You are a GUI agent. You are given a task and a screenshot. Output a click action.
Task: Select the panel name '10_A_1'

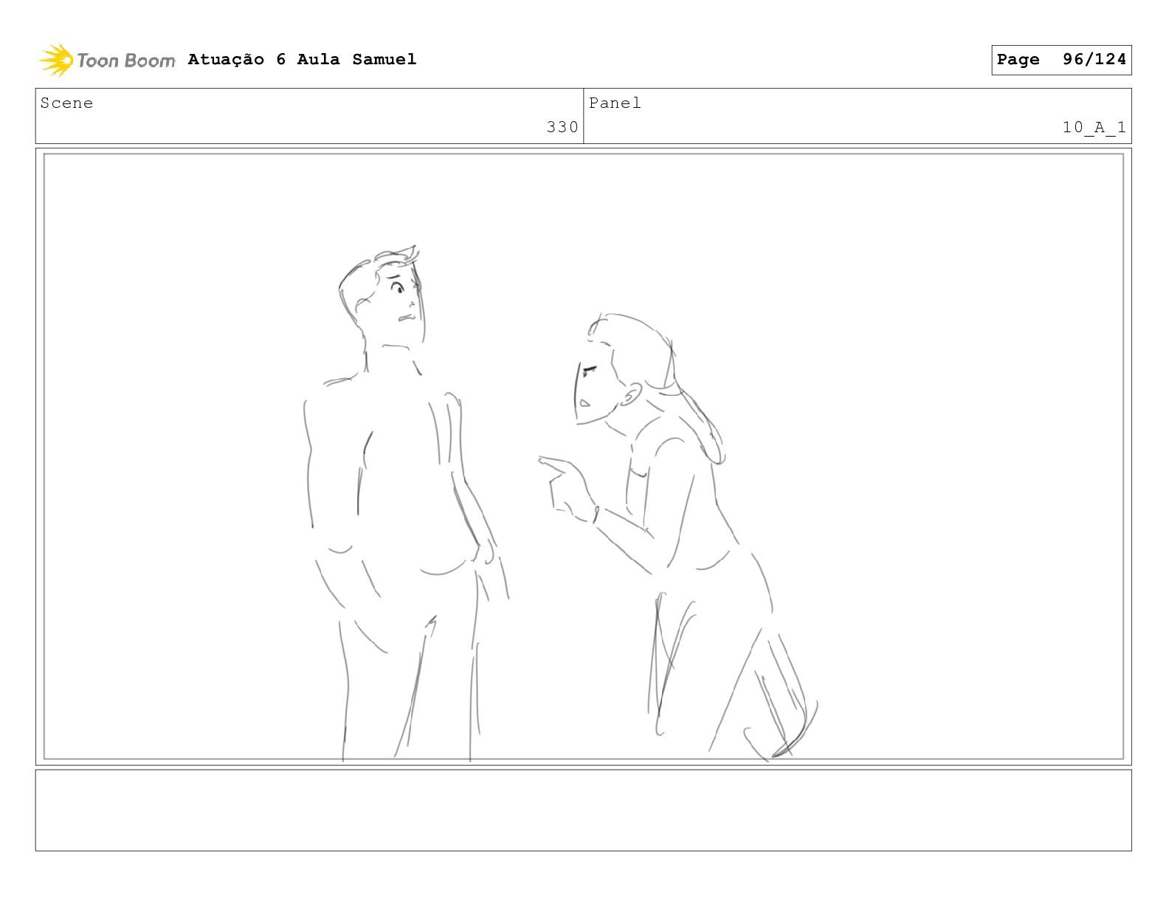tap(1094, 127)
